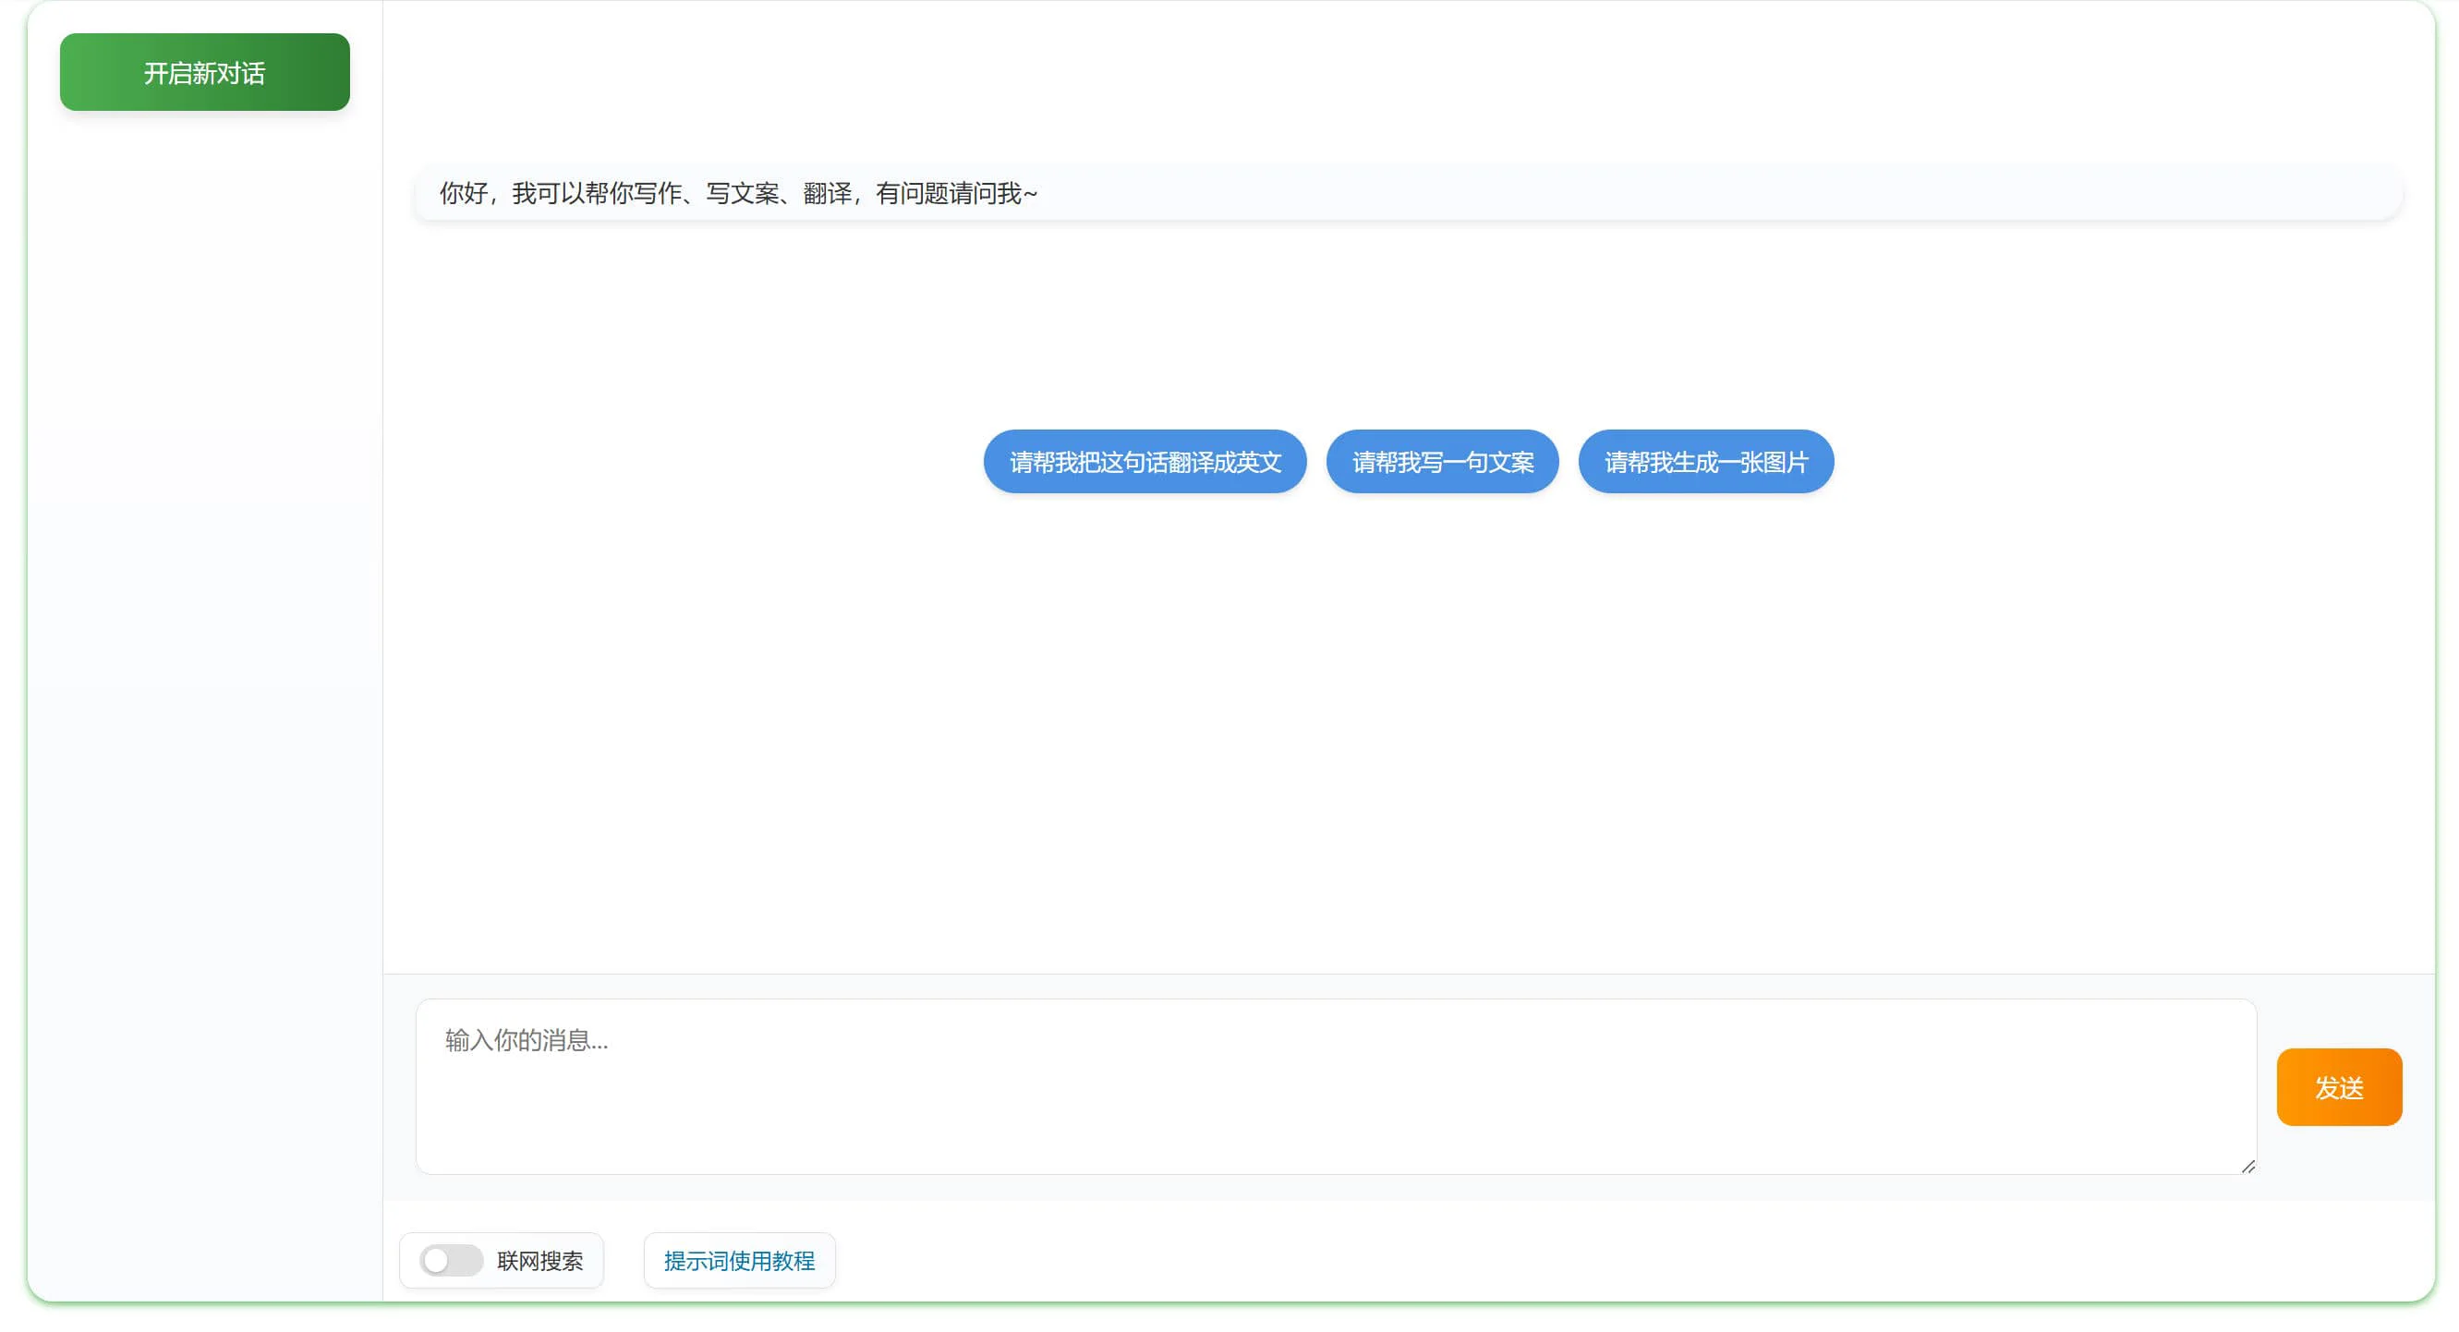This screenshot has width=2459, height=1332.
Task: Open the 提示词使用教程 link
Action: pos(739,1260)
